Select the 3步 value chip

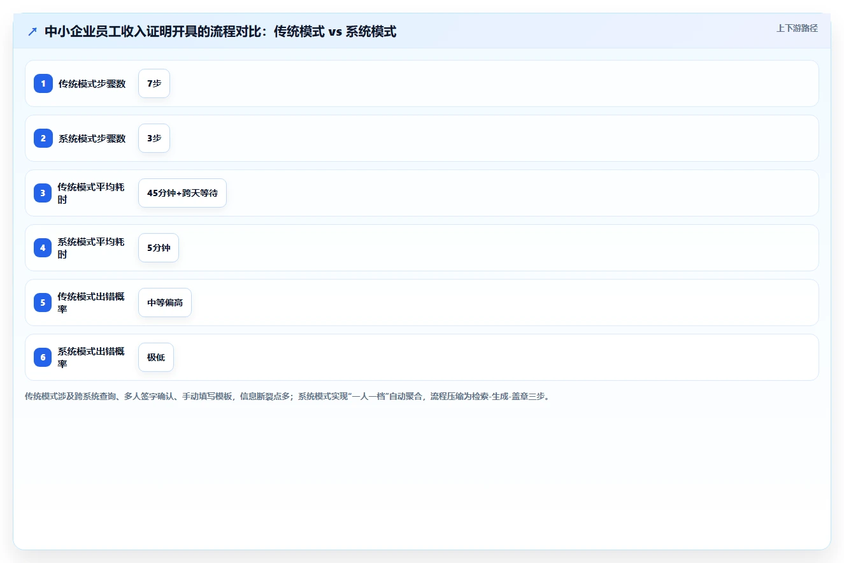154,138
